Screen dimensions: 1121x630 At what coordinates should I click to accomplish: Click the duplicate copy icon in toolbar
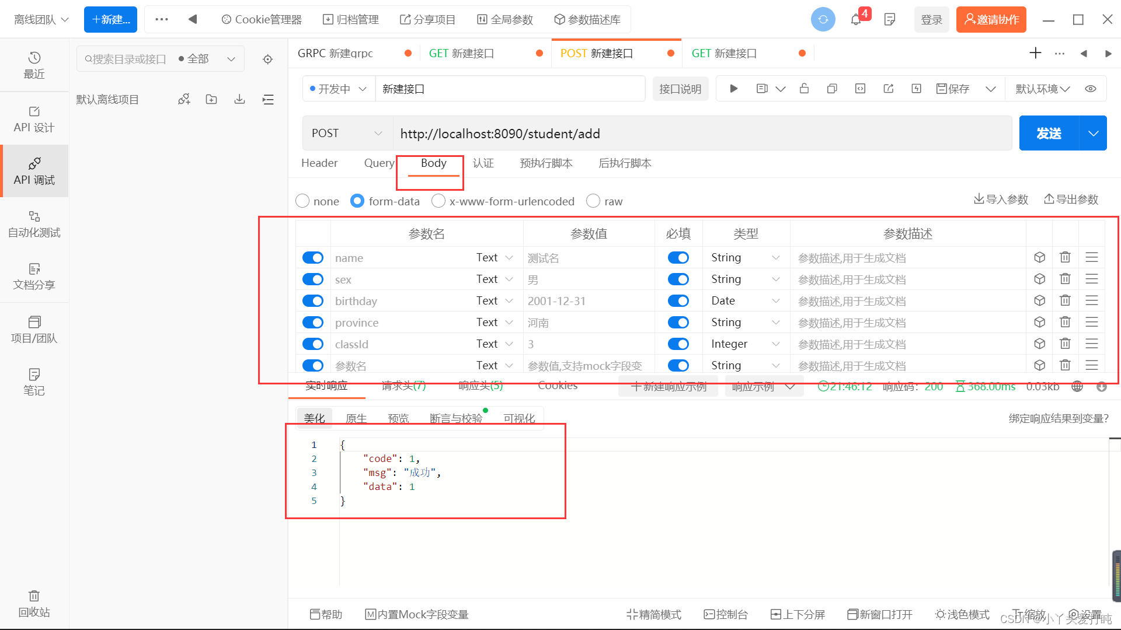pyautogui.click(x=832, y=89)
